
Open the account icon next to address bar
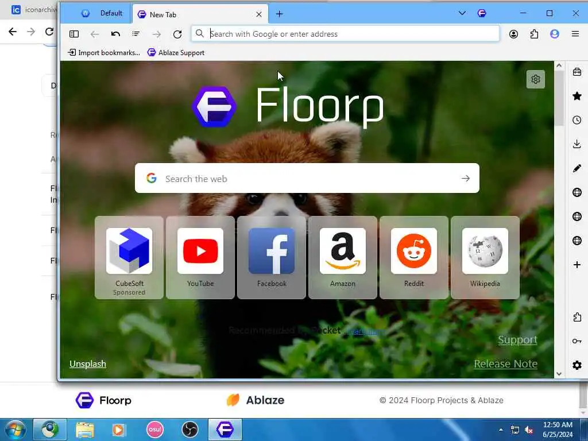513,34
